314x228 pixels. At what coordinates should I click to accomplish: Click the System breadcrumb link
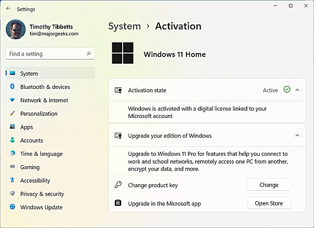(125, 26)
